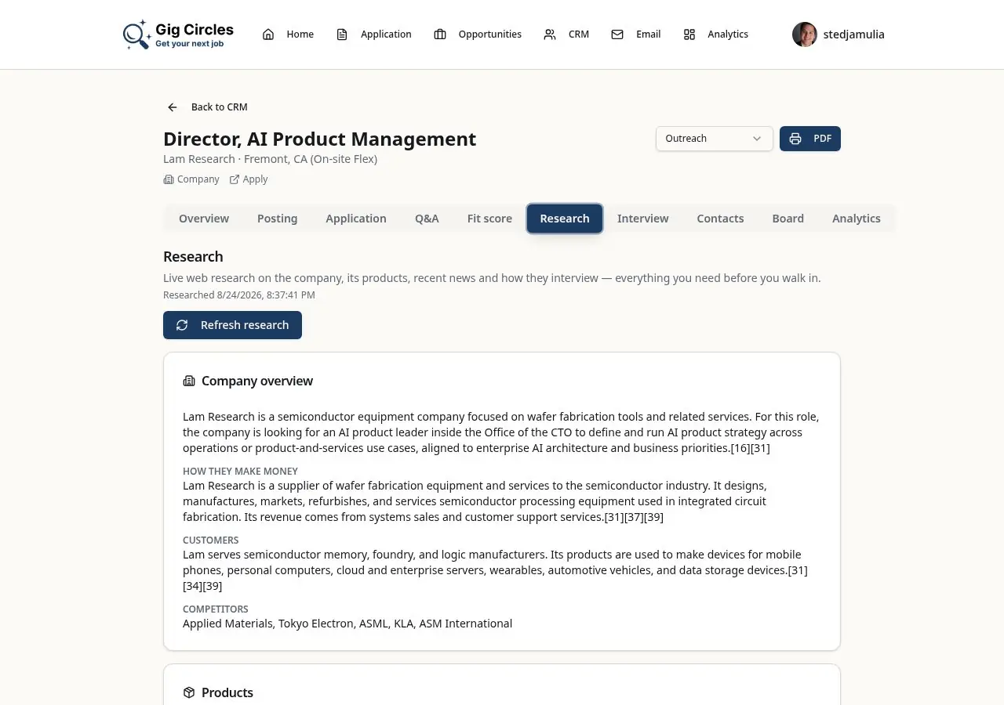The width and height of the screenshot is (1004, 705).
Task: Open the stedjamulia profile avatar
Action: coord(805,34)
